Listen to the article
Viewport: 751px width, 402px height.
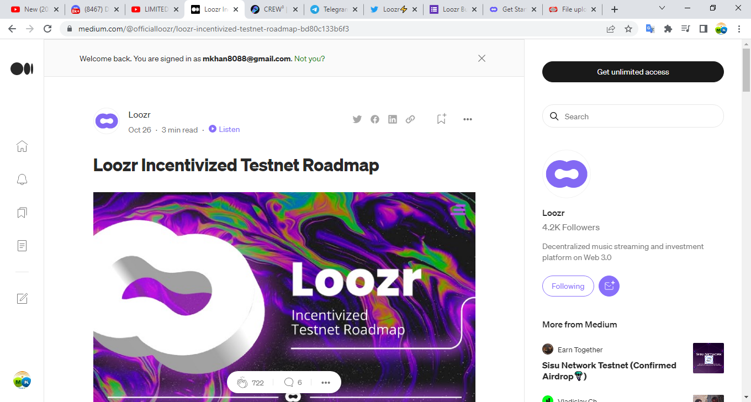[x=224, y=129]
